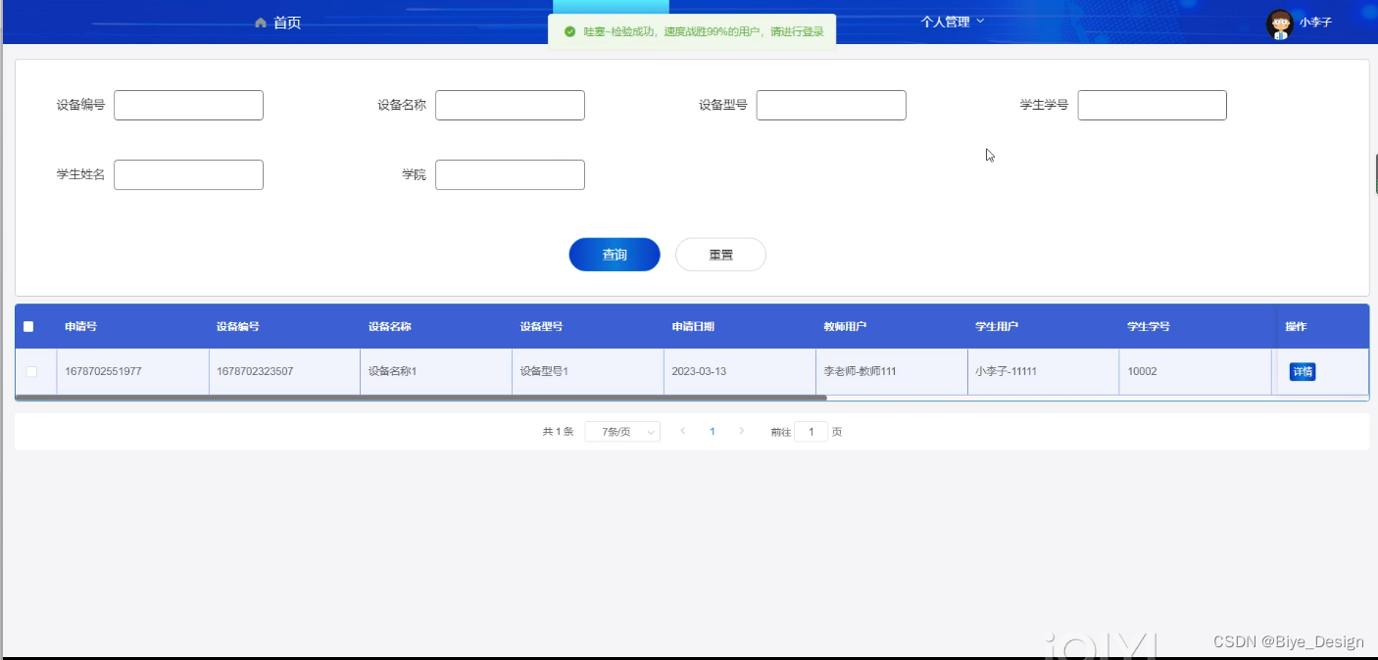Tick the checkbox for row 1678702551977
Viewport: 1378px width, 660px height.
click(31, 371)
